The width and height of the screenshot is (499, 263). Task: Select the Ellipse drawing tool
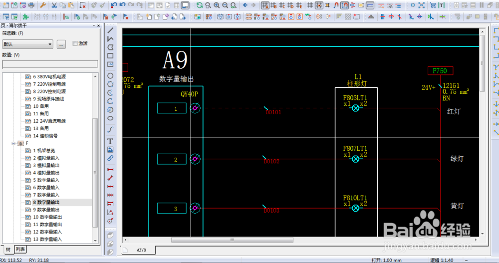click(110, 118)
